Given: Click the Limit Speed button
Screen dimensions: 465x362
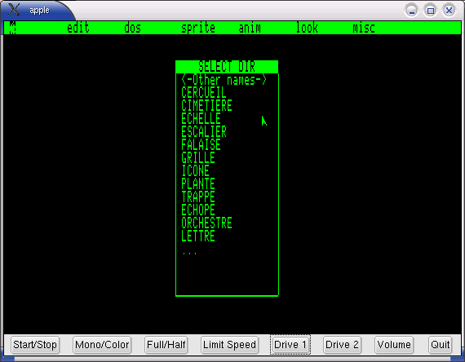Looking at the screenshot, I should (229, 345).
